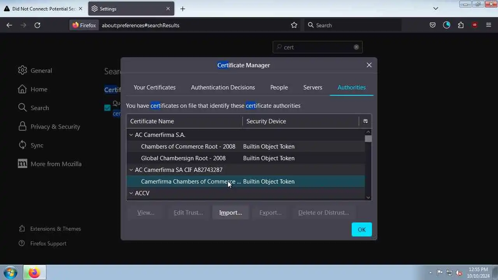Confirm with the OK button
Viewport: 498px width, 280px height.
tap(362, 229)
